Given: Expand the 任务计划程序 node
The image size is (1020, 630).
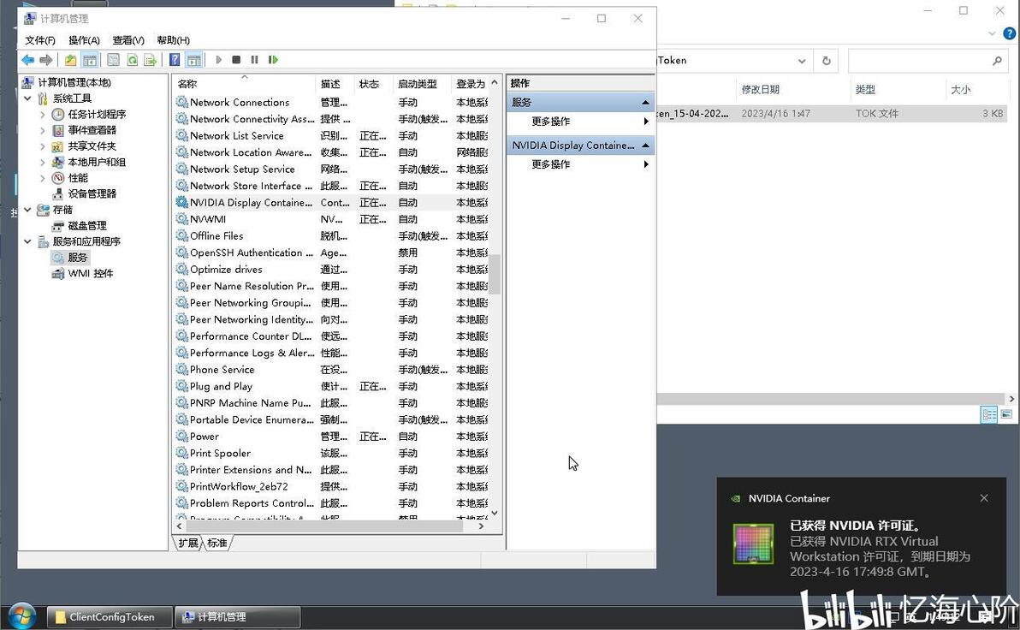Looking at the screenshot, I should point(43,115).
